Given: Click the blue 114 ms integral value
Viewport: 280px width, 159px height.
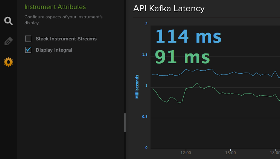Looking at the screenshot, I should coord(189,36).
